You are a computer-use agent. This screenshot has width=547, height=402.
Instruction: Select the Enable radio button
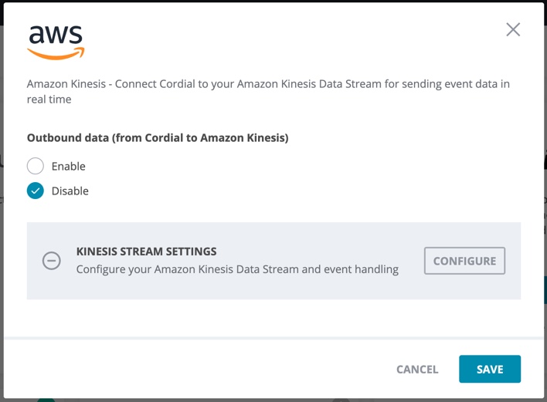pyautogui.click(x=36, y=166)
